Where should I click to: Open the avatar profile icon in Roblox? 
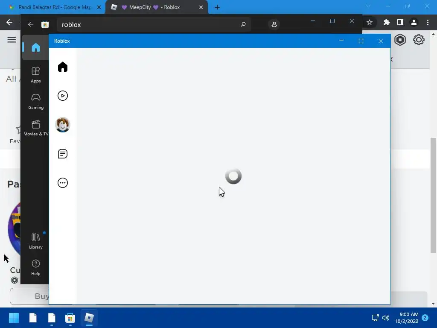coord(63,125)
